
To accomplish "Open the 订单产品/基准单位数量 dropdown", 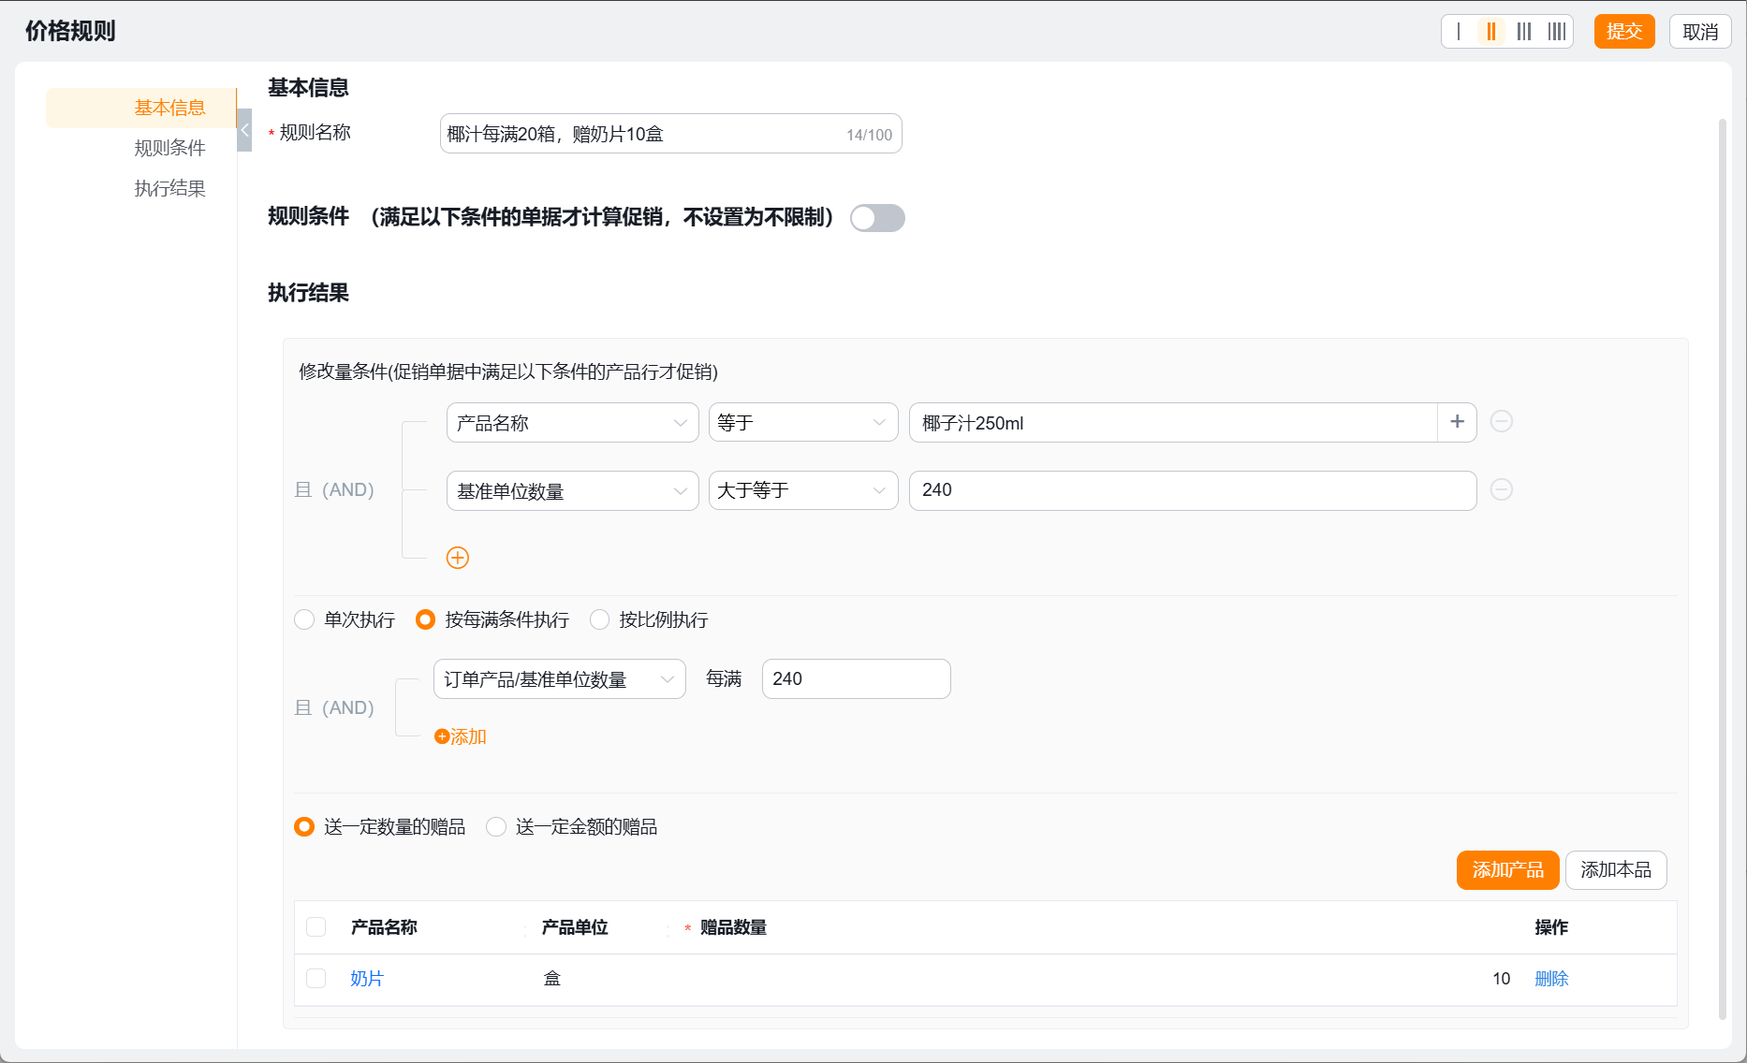I will point(560,679).
